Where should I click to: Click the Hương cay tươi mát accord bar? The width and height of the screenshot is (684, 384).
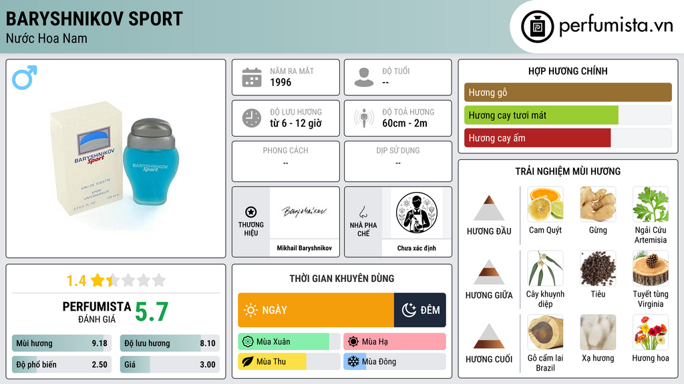click(568, 115)
